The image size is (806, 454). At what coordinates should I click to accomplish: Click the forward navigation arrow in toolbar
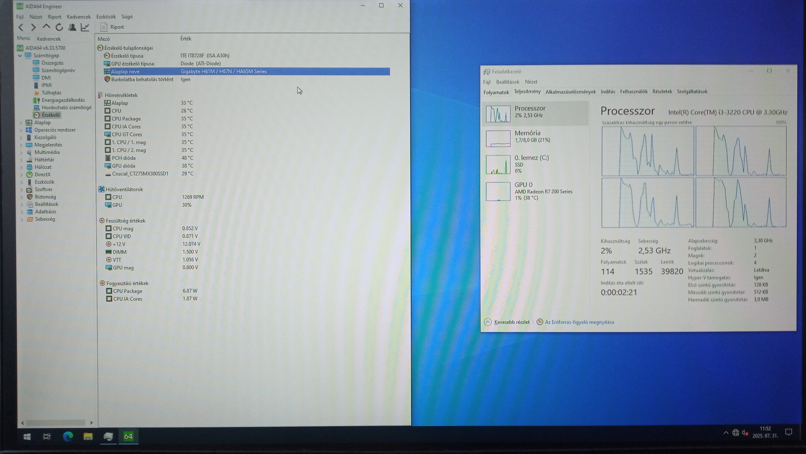(33, 27)
